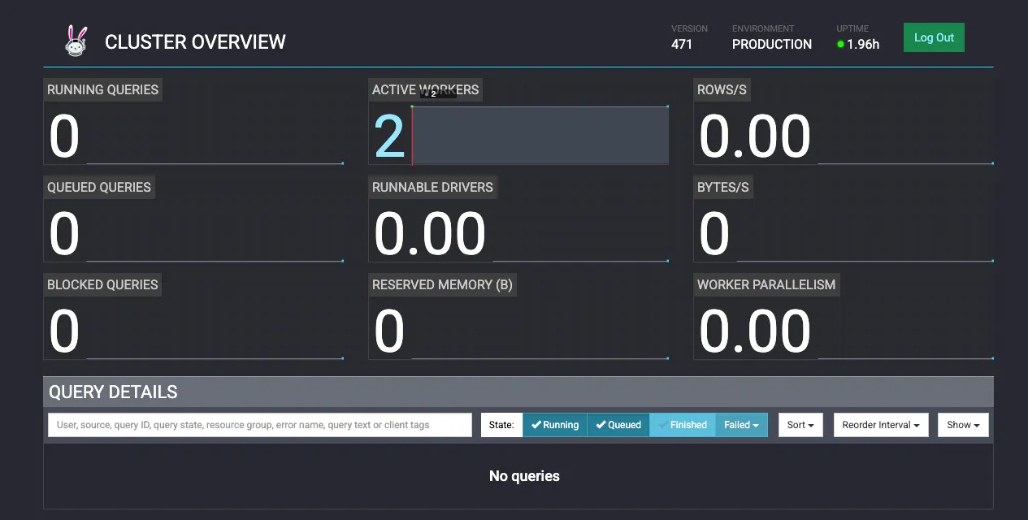Click the Bytes/s value 0
Viewport: 1028px width, 520px height.
click(x=714, y=234)
